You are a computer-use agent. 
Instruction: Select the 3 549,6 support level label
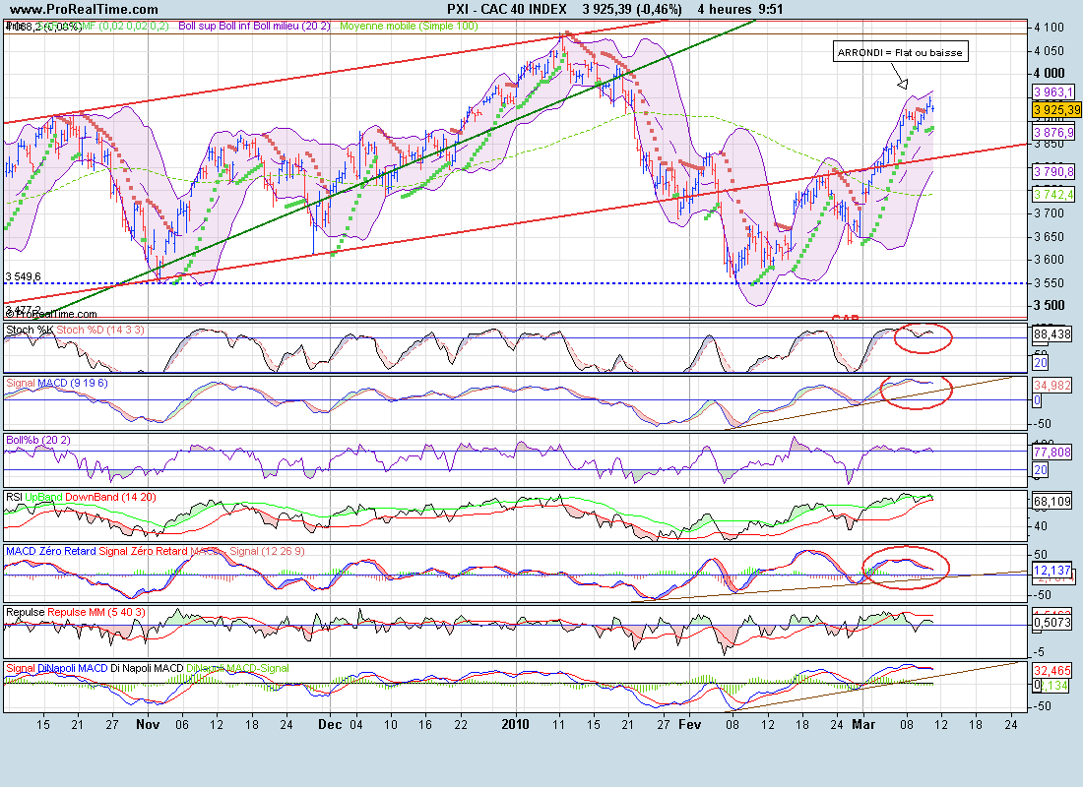tap(23, 276)
